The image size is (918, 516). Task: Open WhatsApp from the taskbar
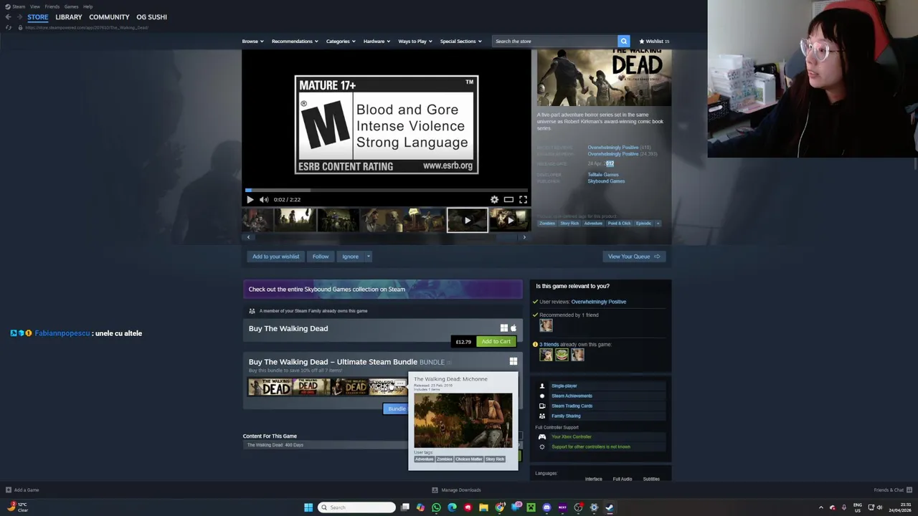pyautogui.click(x=436, y=507)
